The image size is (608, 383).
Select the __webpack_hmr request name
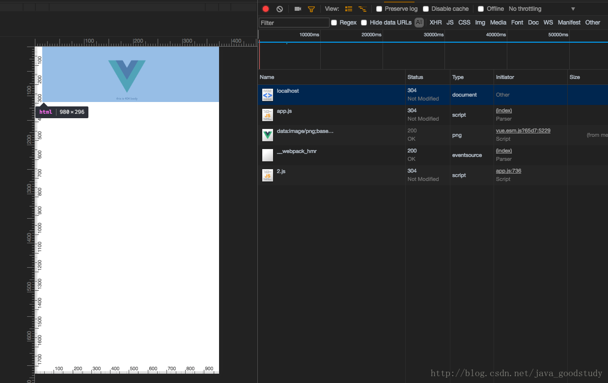pos(297,152)
